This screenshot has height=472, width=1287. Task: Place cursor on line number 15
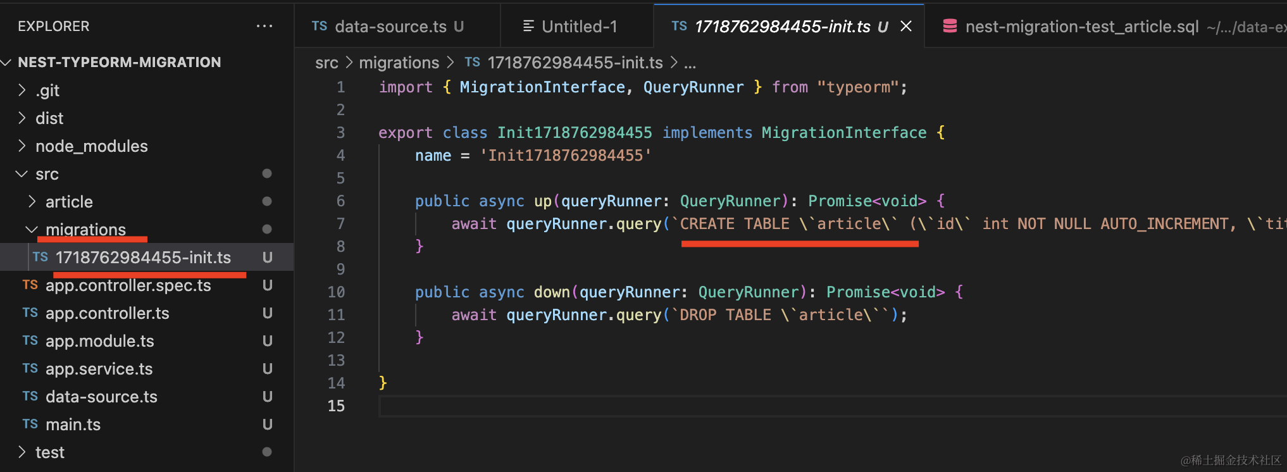pyautogui.click(x=336, y=406)
